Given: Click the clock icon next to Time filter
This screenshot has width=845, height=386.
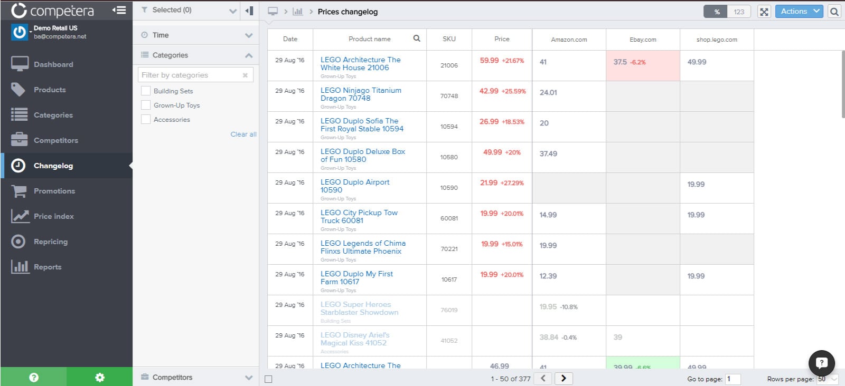Looking at the screenshot, I should (x=144, y=35).
